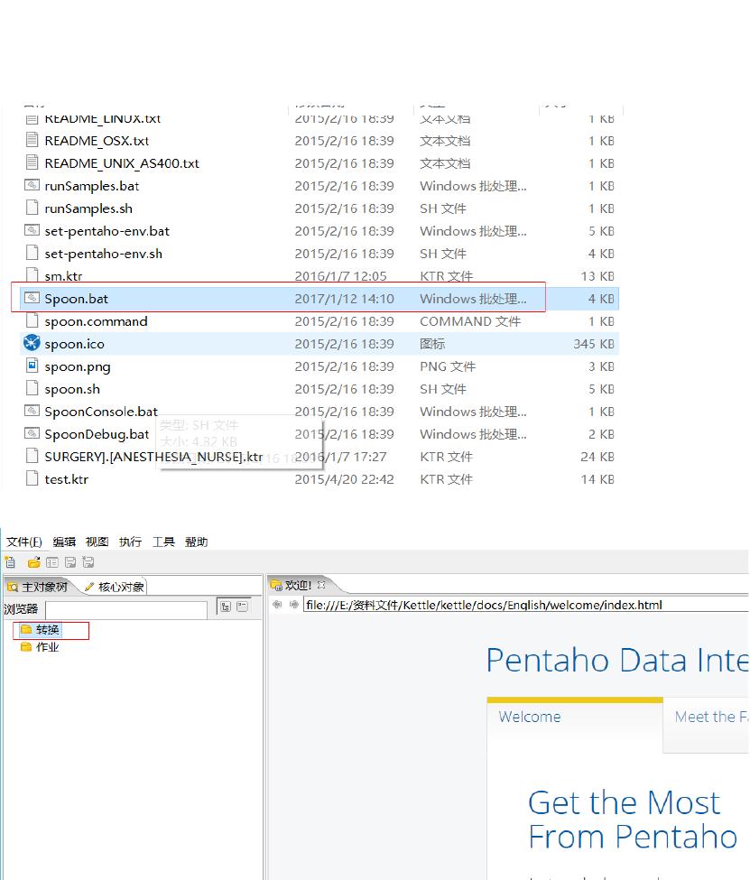
Task: Switch to the 主对象树 tab
Action: point(38,587)
